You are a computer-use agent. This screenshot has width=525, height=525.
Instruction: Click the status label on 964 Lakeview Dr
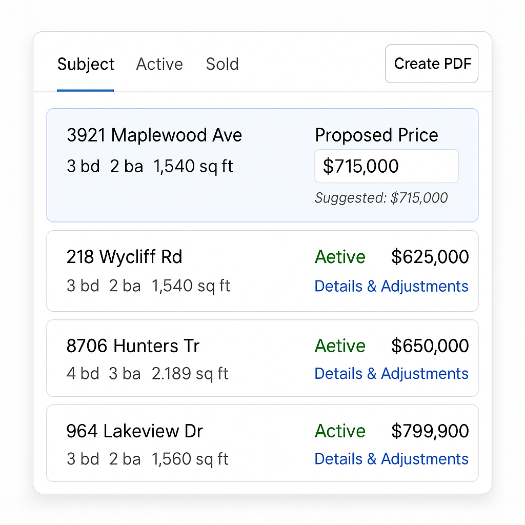tap(340, 431)
